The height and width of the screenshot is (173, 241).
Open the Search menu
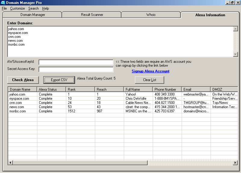(33, 8)
